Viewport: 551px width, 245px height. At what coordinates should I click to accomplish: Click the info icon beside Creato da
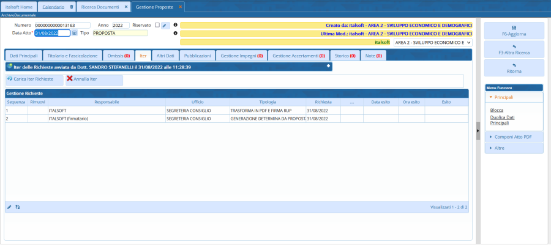176,25
